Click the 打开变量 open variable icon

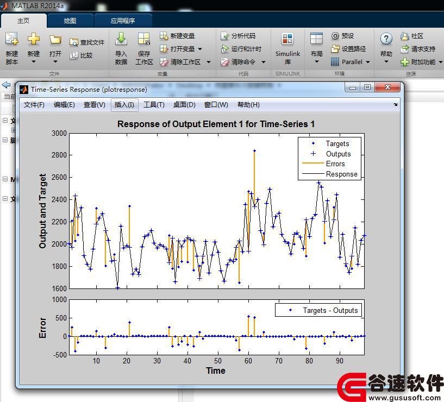point(164,49)
